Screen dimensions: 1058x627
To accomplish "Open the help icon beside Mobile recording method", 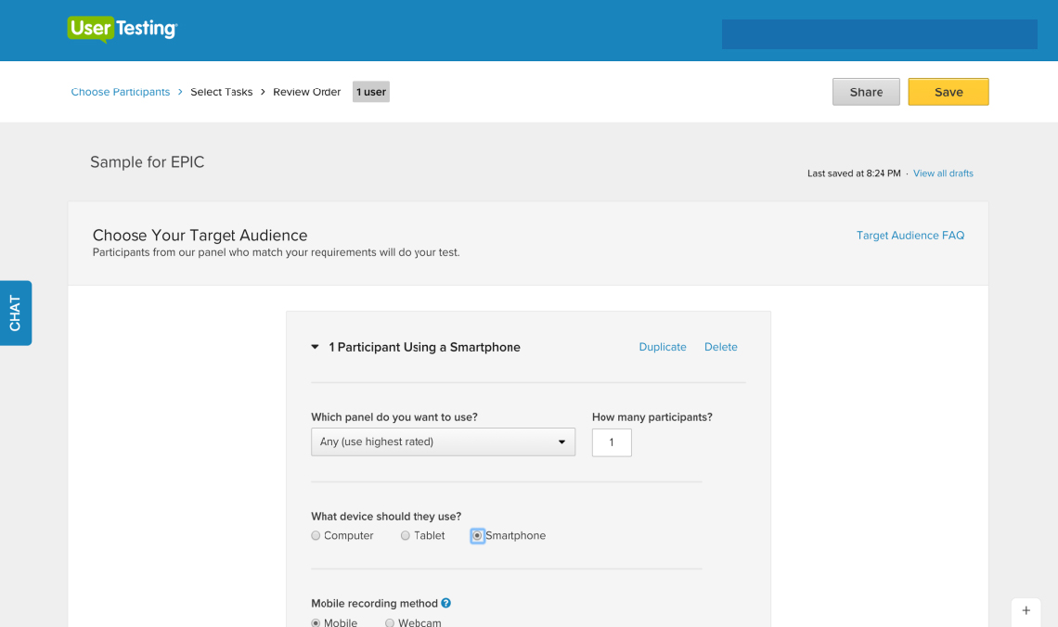I will point(446,604).
